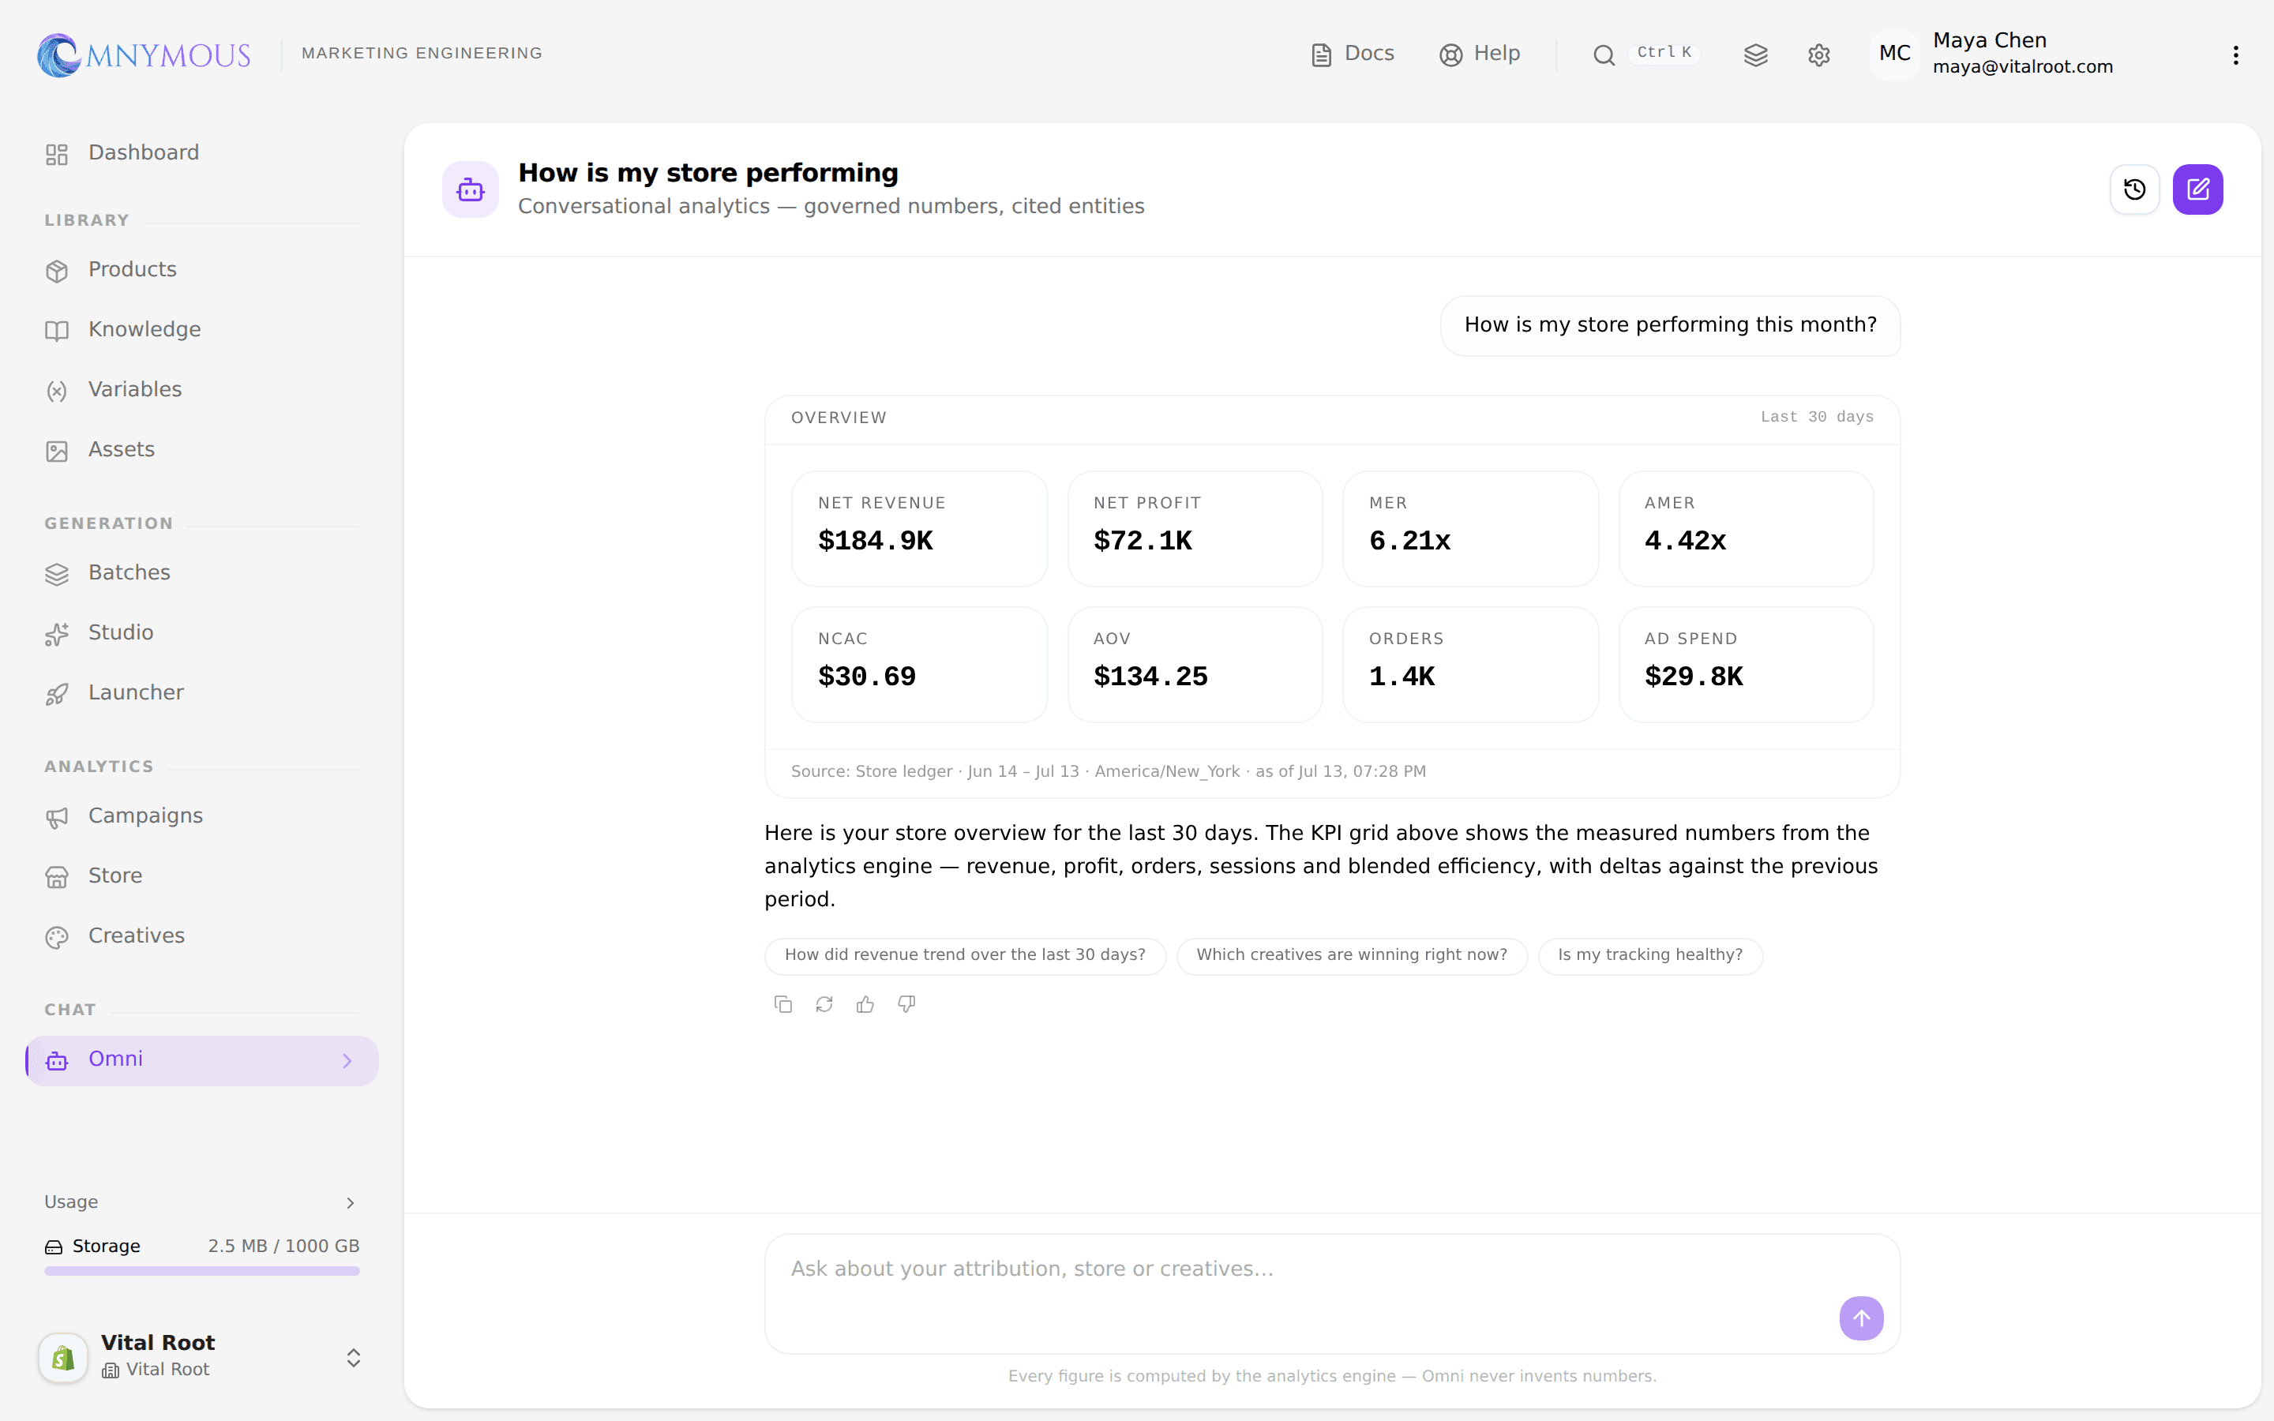The image size is (2274, 1421).
Task: Ask 'How did revenue trend' suggestion
Action: 965,956
